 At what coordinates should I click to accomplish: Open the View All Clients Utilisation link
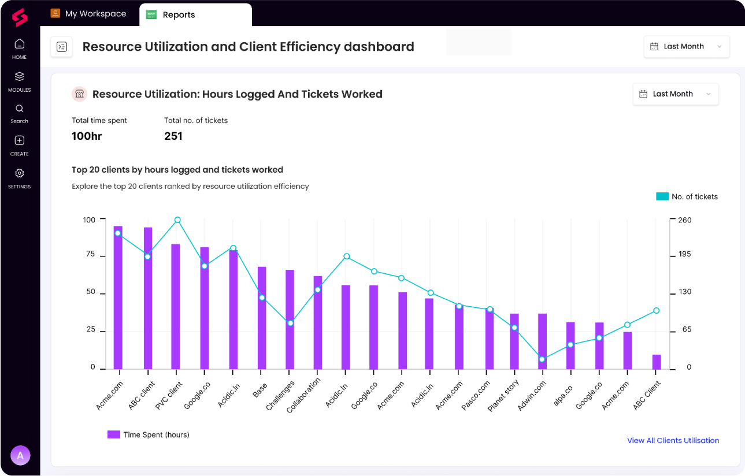[x=673, y=440]
